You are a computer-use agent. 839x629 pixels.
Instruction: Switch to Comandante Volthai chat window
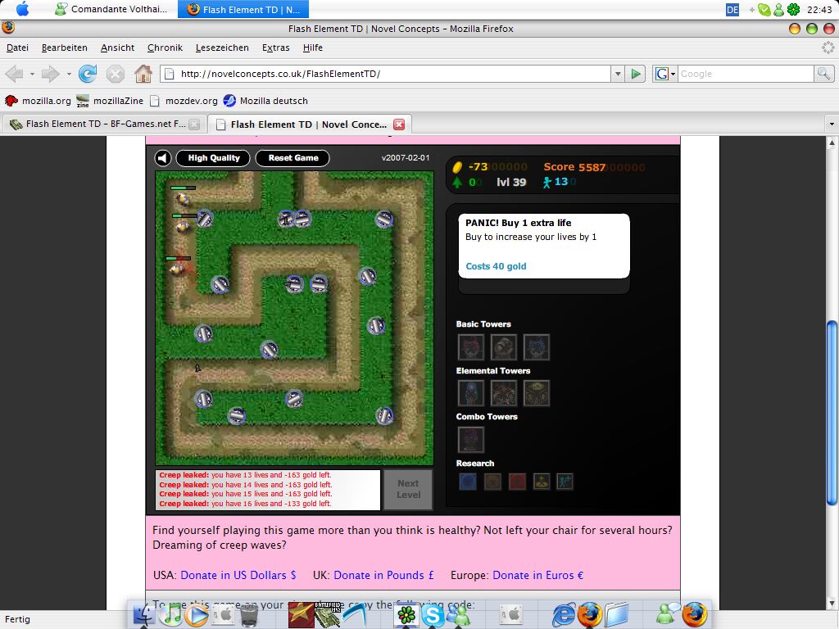click(x=111, y=9)
